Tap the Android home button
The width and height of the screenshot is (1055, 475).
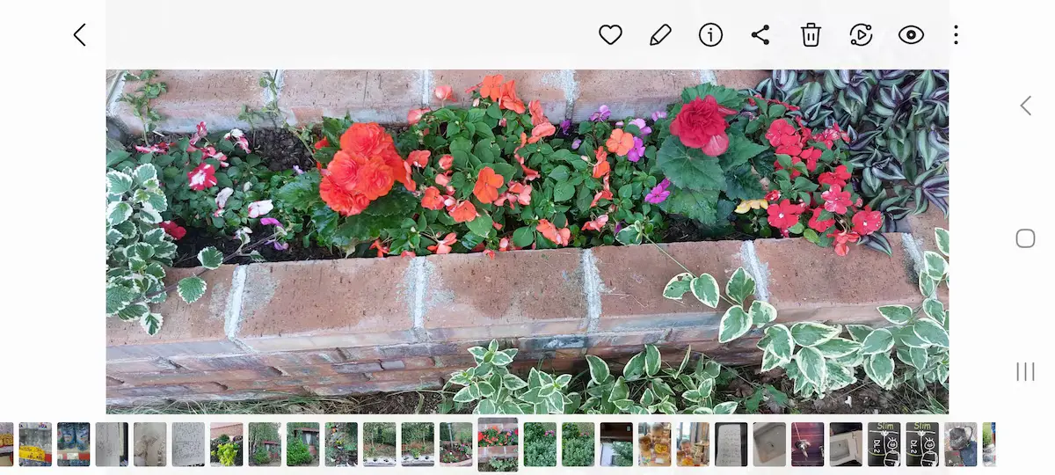coord(1025,238)
